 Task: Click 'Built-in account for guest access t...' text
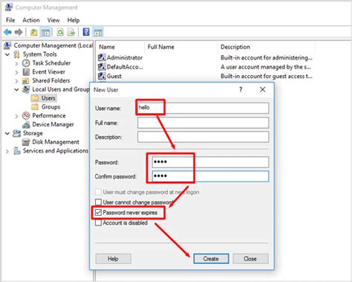pos(267,76)
